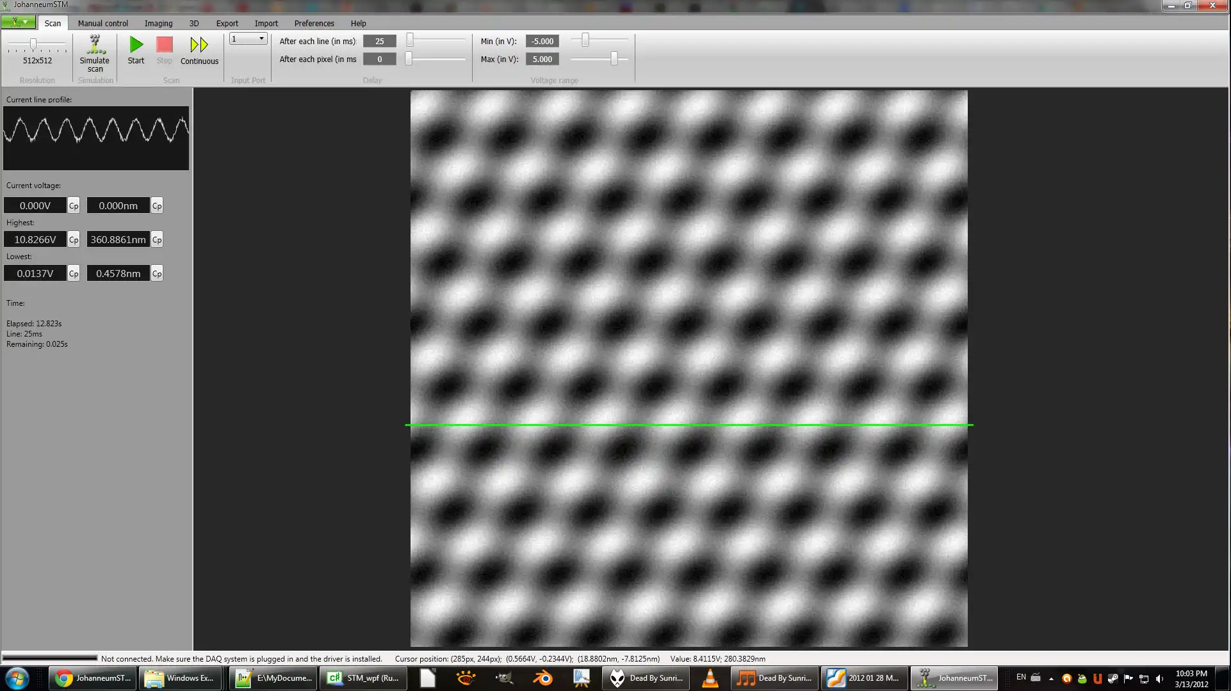Image resolution: width=1231 pixels, height=691 pixels.
Task: Switch to the 3D tab
Action: click(194, 23)
